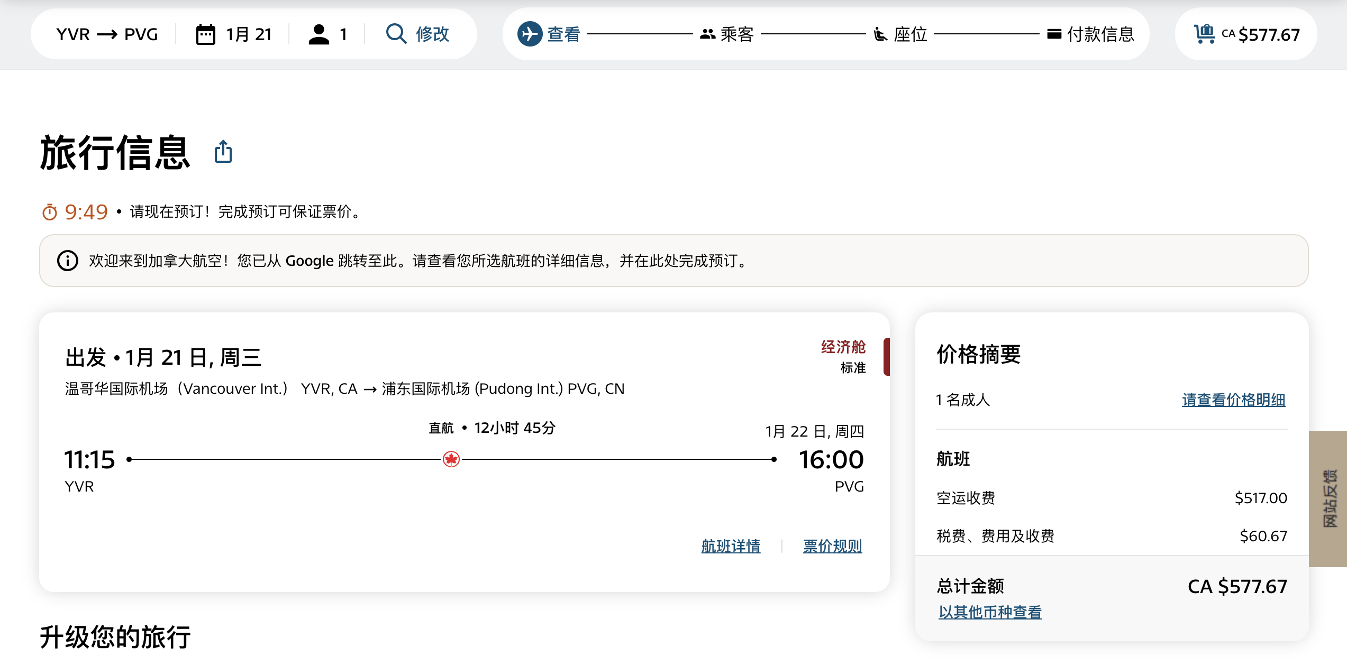Open the 票价规则 link

point(832,546)
